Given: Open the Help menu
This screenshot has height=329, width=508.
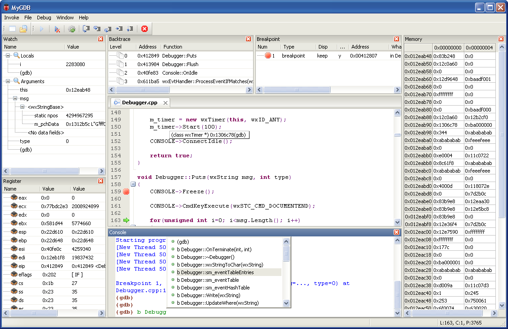Looking at the screenshot, I should (x=84, y=18).
